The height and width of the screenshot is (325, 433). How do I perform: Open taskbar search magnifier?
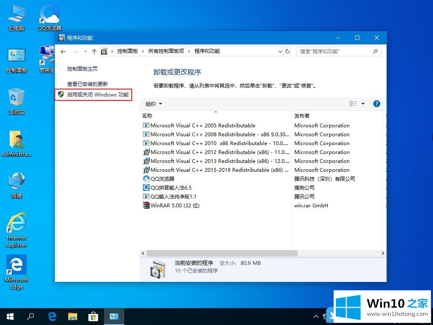click(x=30, y=316)
